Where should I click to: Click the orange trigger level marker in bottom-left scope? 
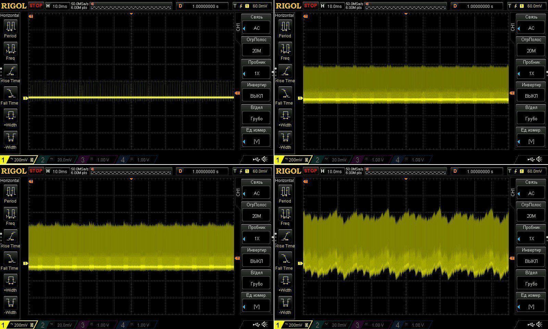(x=237, y=258)
